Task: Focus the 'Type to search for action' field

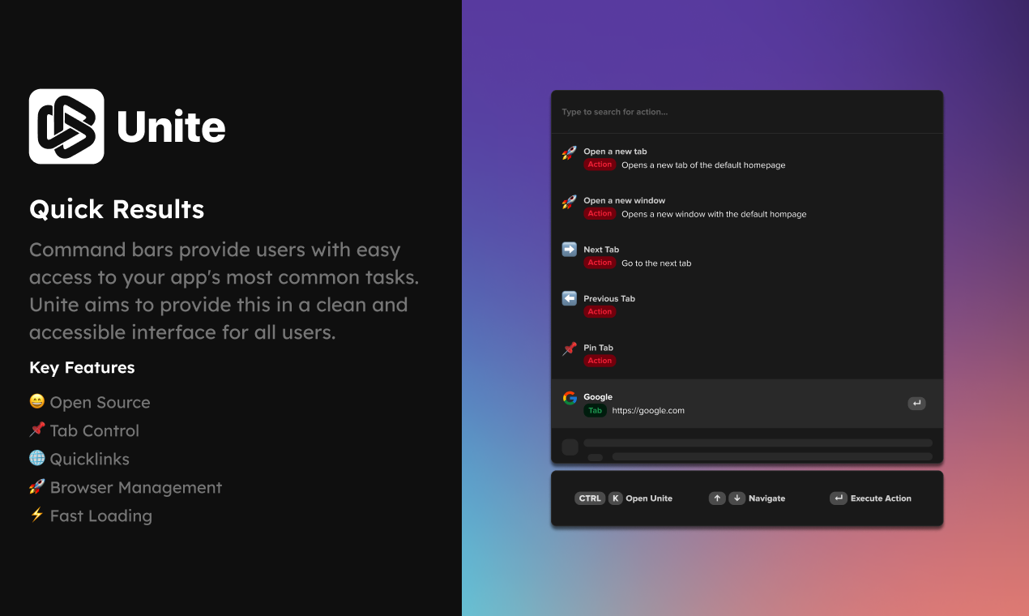Action: (747, 112)
